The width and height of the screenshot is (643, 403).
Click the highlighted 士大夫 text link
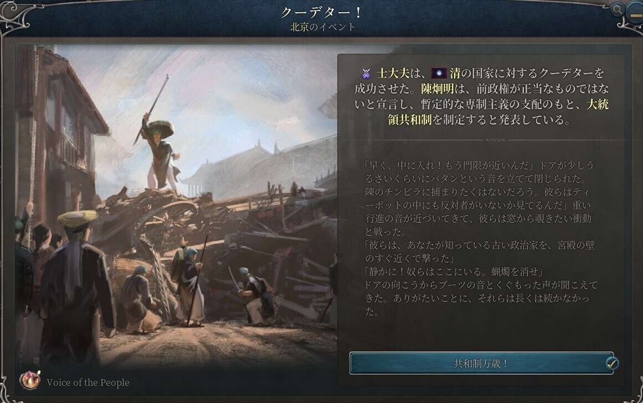pyautogui.click(x=393, y=74)
